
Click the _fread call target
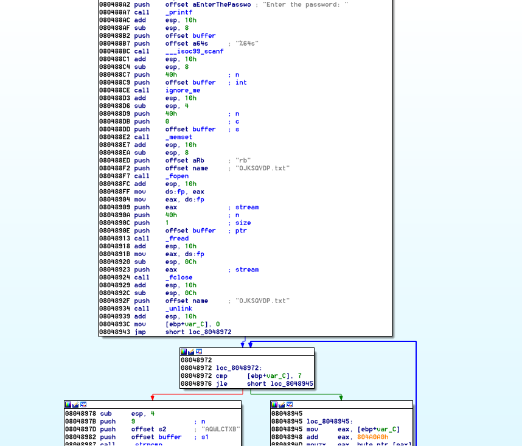point(177,239)
